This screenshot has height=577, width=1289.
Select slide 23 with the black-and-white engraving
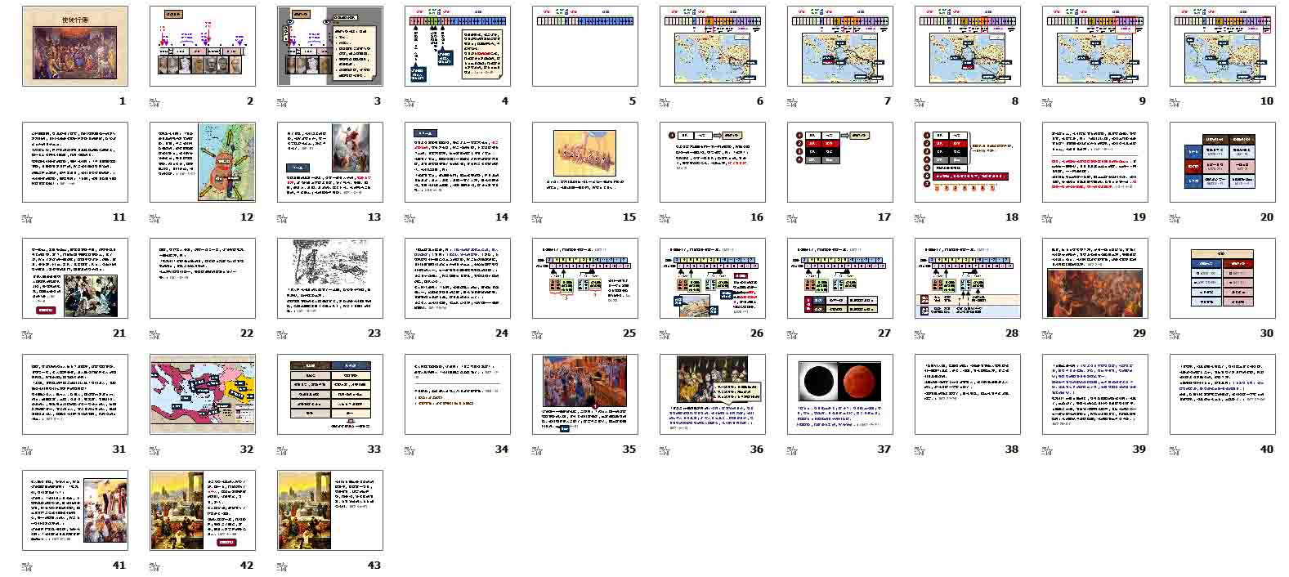click(330, 279)
